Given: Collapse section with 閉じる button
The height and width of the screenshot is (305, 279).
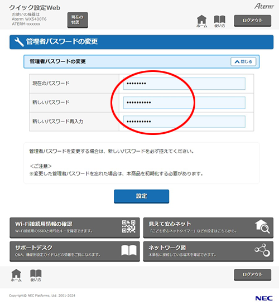Looking at the screenshot, I should [x=243, y=62].
